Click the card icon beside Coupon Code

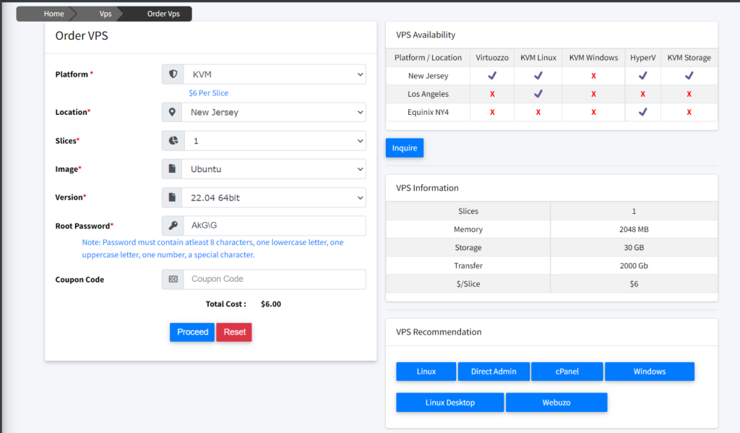coord(172,279)
